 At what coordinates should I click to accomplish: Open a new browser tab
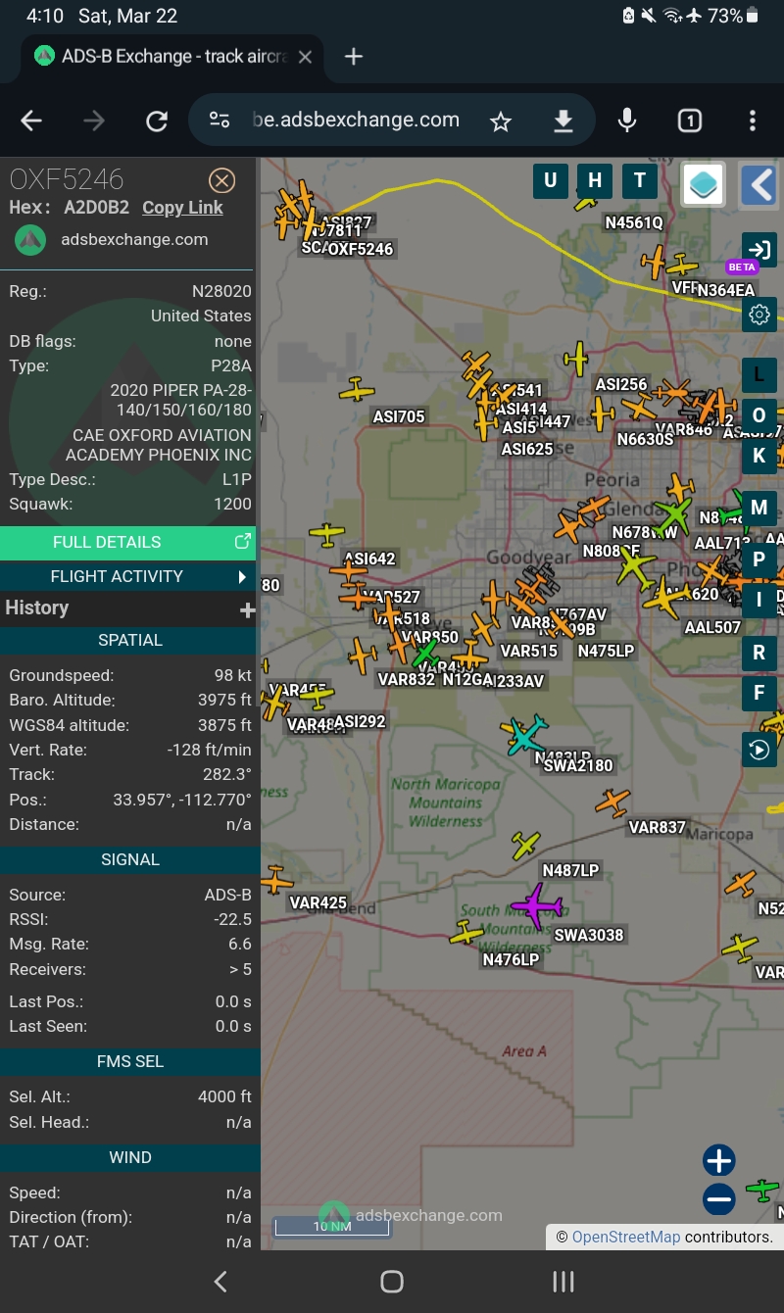coord(354,57)
